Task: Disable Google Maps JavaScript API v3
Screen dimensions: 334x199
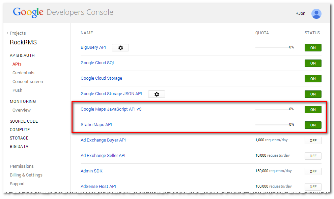Action: [313, 110]
